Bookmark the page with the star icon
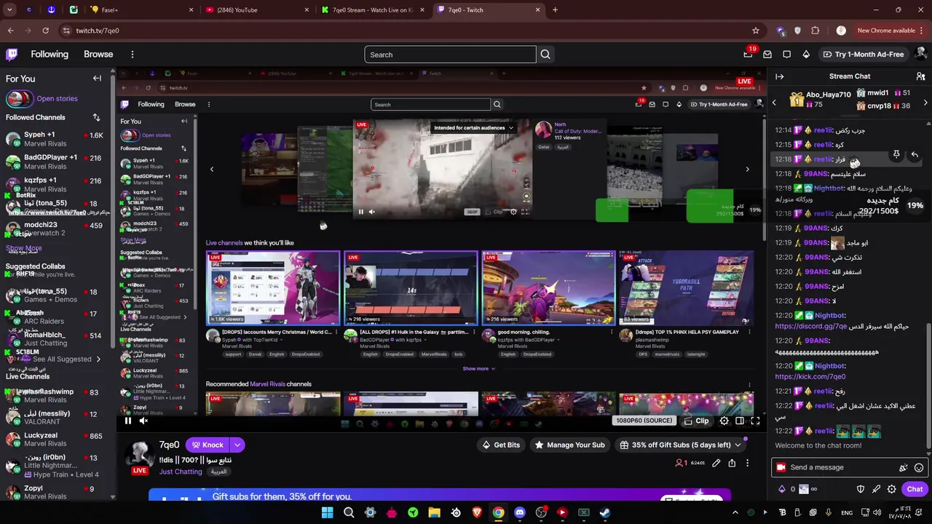This screenshot has width=932, height=524. tap(756, 31)
